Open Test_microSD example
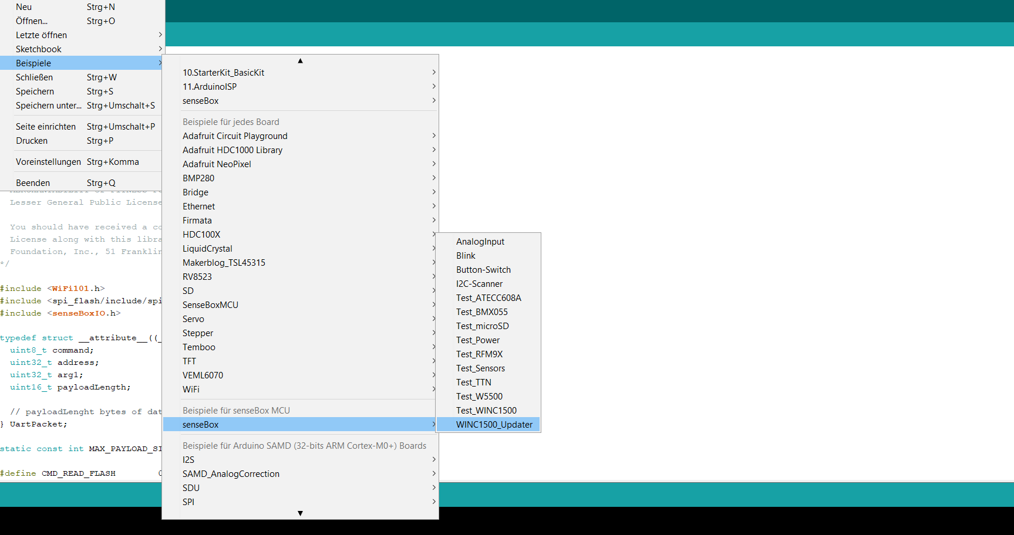 488,326
